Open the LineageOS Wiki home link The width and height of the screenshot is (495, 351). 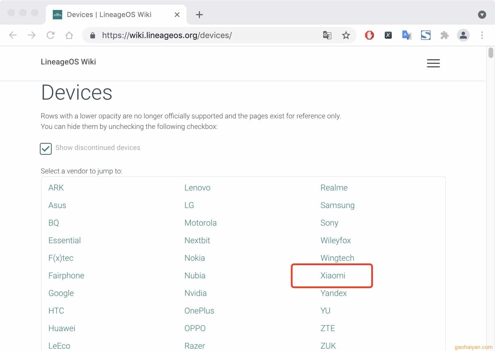pyautogui.click(x=68, y=62)
